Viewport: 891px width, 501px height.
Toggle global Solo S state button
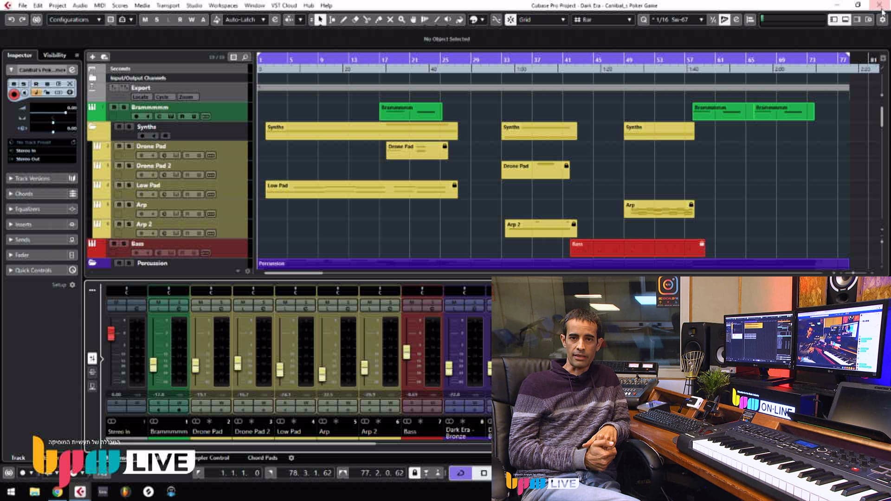157,19
